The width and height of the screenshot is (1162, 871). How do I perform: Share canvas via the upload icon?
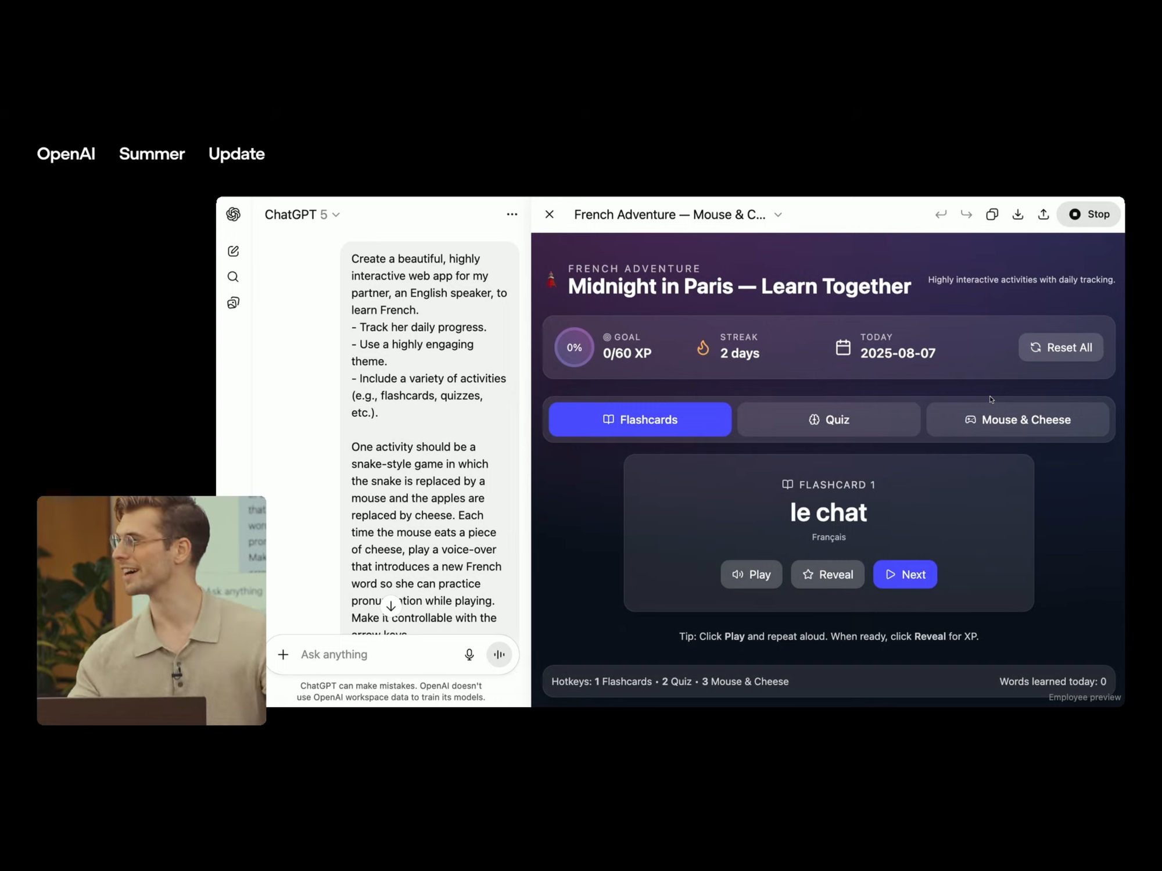(x=1043, y=214)
